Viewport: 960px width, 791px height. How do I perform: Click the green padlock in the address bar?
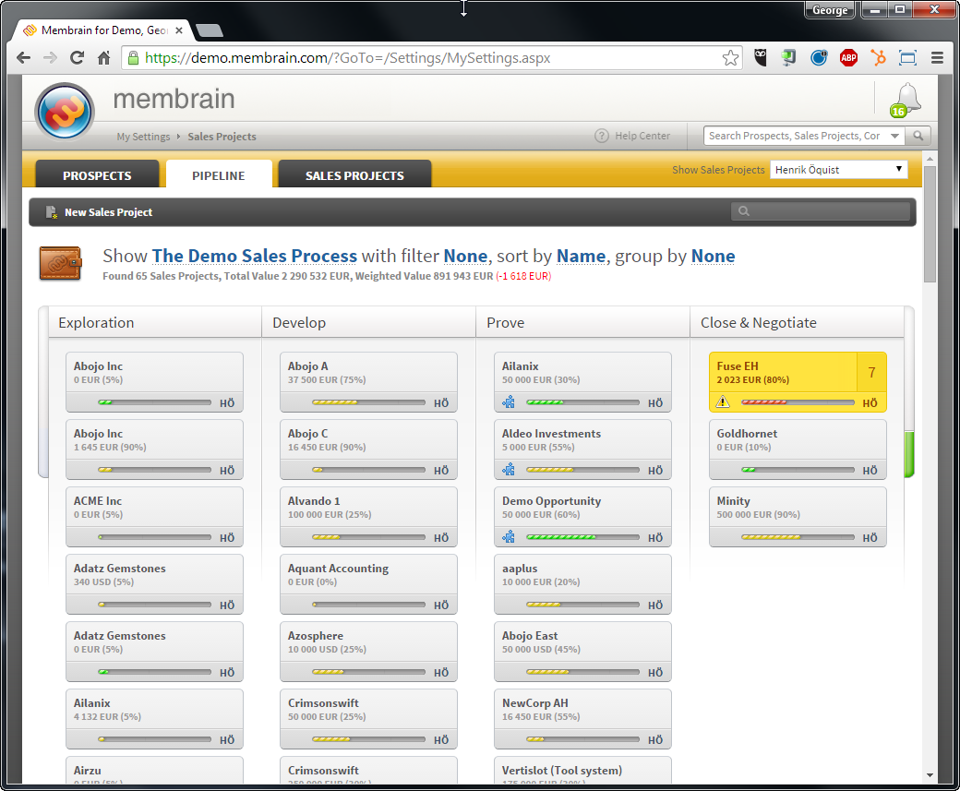[133, 58]
